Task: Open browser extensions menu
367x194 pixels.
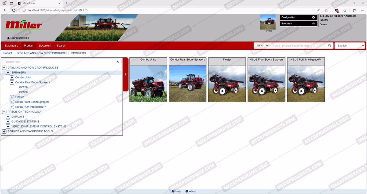Action: tap(345, 10)
